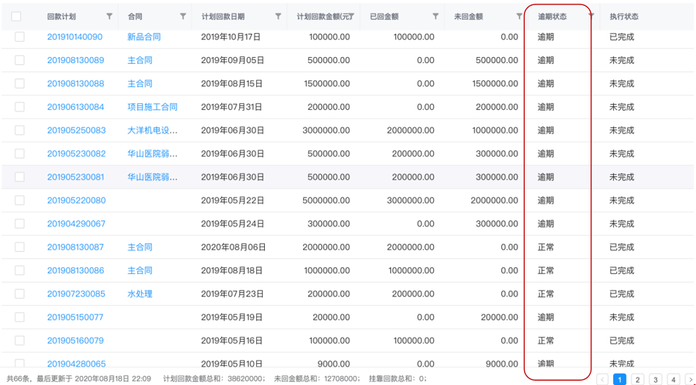This screenshot has height=385, width=696.
Task: Go to previous page arrow
Action: [602, 379]
